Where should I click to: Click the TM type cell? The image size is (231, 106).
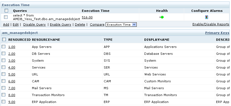coord(106,95)
